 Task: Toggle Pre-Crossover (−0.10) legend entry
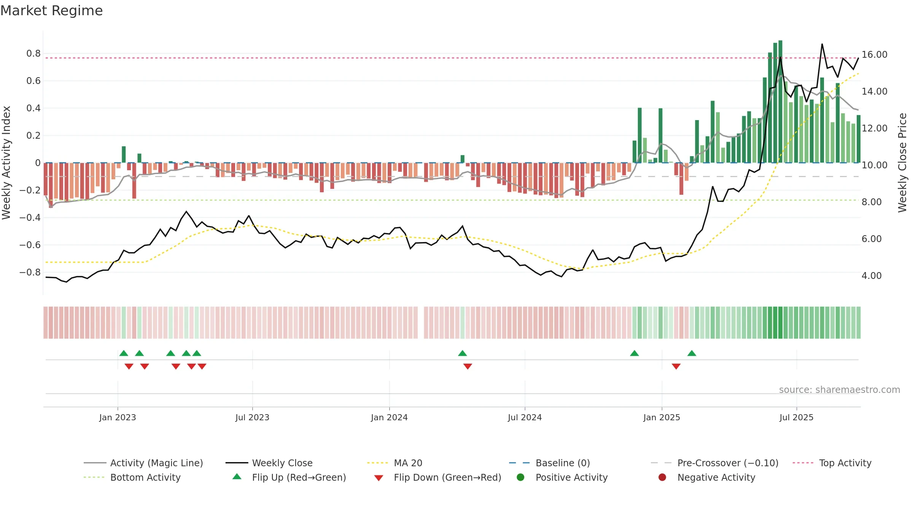[715, 463]
